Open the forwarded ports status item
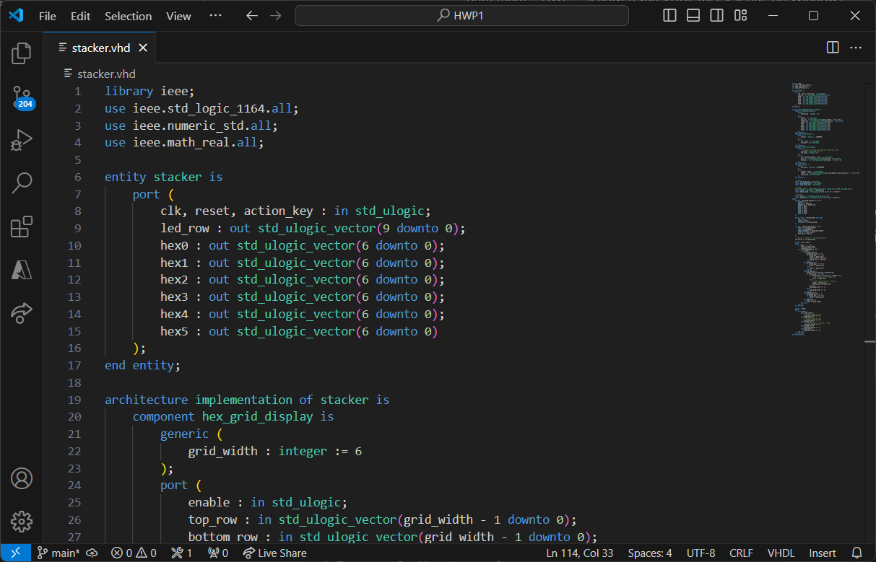 click(x=218, y=553)
